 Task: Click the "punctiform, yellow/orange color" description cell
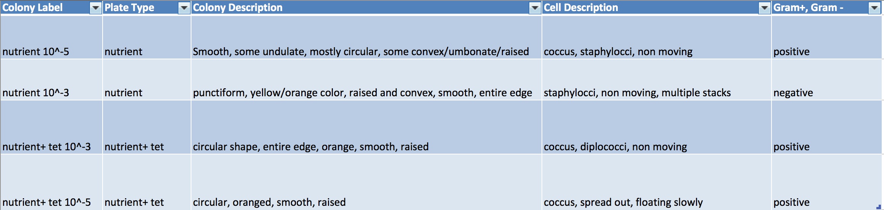(x=362, y=92)
